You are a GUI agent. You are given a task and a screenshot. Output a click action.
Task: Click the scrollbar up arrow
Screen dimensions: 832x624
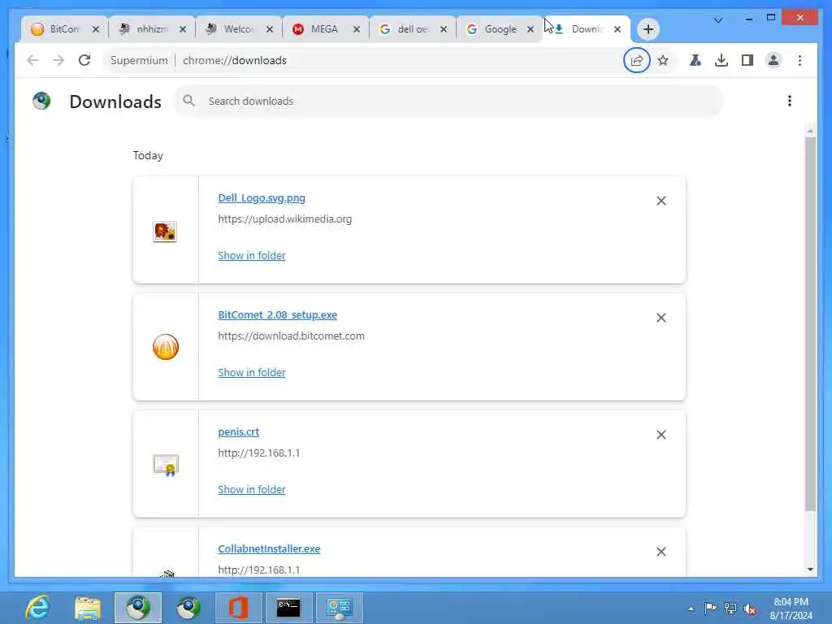(x=810, y=131)
